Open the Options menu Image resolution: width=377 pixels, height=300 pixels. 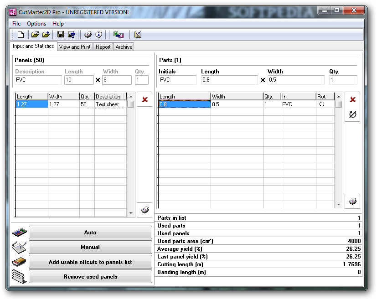[x=36, y=24]
